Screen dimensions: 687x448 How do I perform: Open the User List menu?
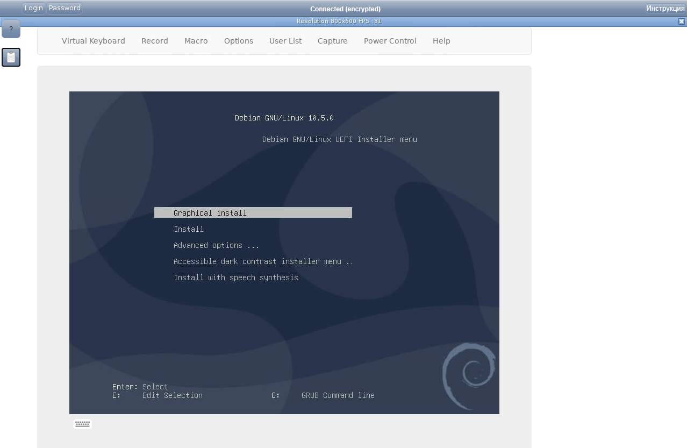(285, 41)
